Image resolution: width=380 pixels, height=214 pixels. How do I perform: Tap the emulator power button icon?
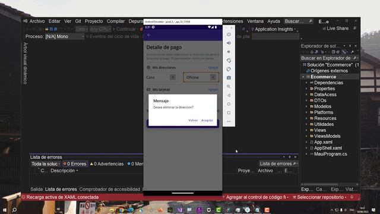pyautogui.click(x=229, y=34)
